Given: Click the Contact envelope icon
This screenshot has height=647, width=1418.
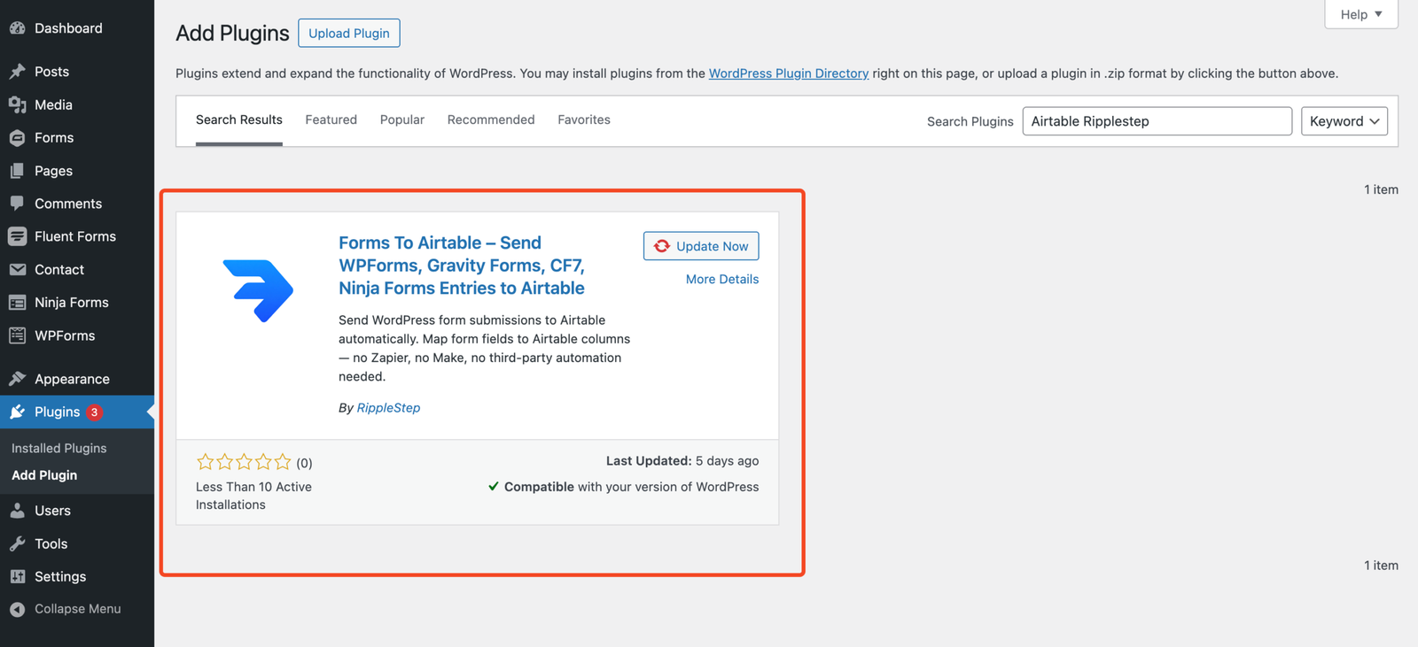Looking at the screenshot, I should click(x=17, y=270).
